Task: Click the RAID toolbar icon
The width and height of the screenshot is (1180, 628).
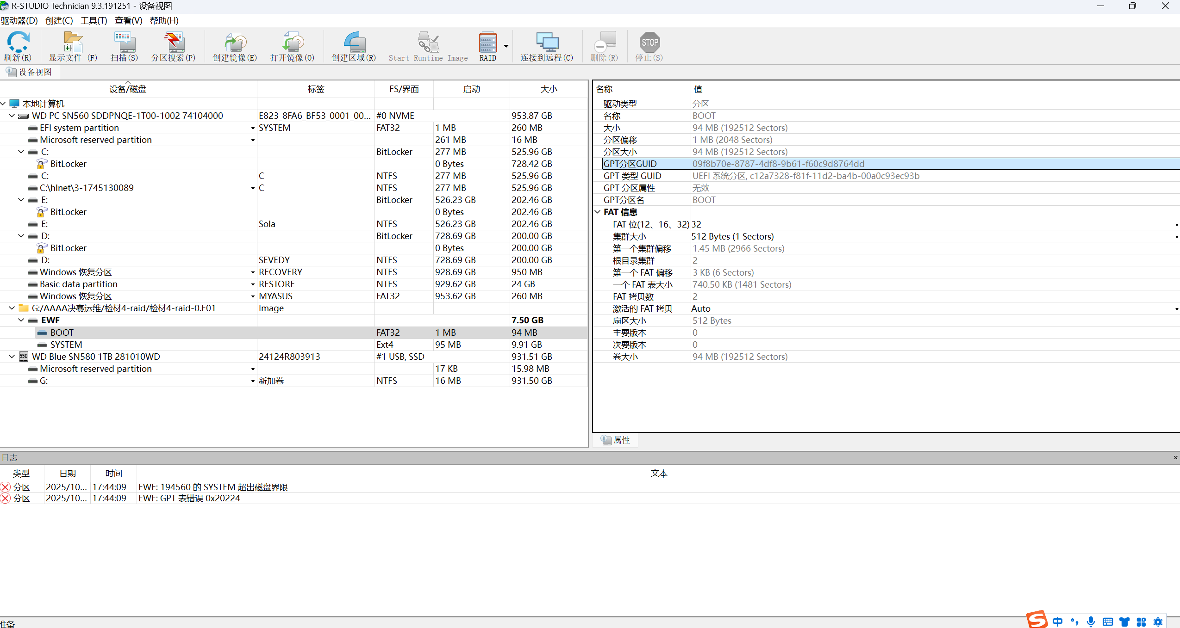Action: (487, 43)
